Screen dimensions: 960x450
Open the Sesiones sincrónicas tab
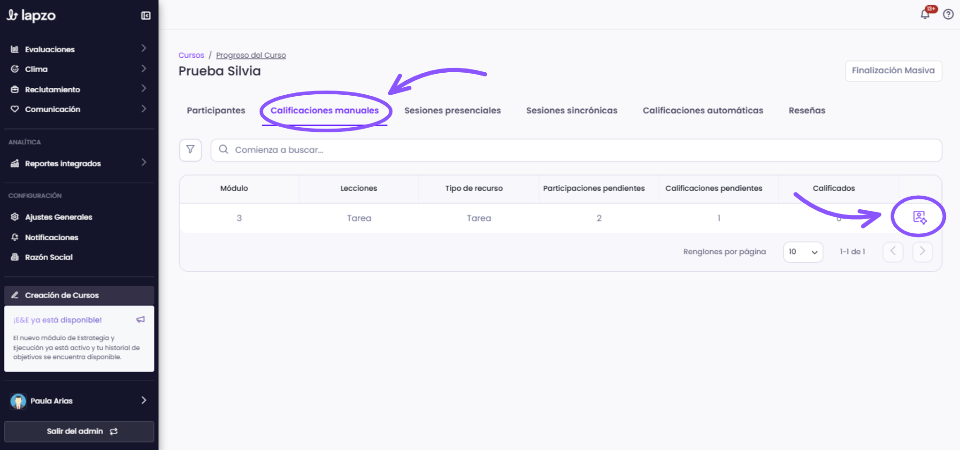tap(572, 110)
